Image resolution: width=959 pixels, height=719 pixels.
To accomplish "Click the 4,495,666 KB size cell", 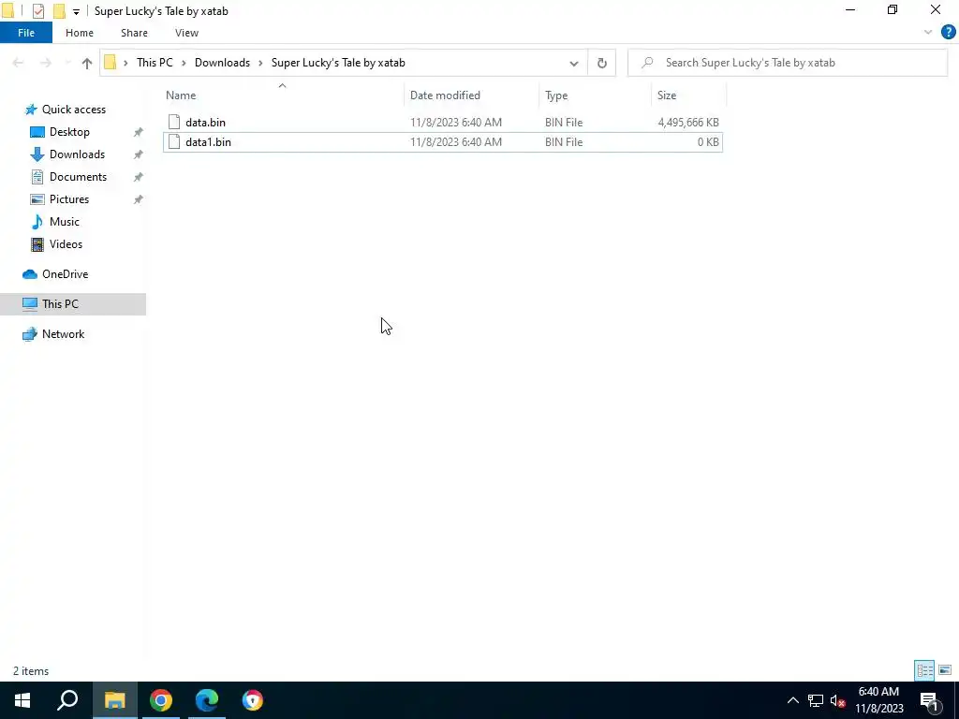I will [x=688, y=123].
